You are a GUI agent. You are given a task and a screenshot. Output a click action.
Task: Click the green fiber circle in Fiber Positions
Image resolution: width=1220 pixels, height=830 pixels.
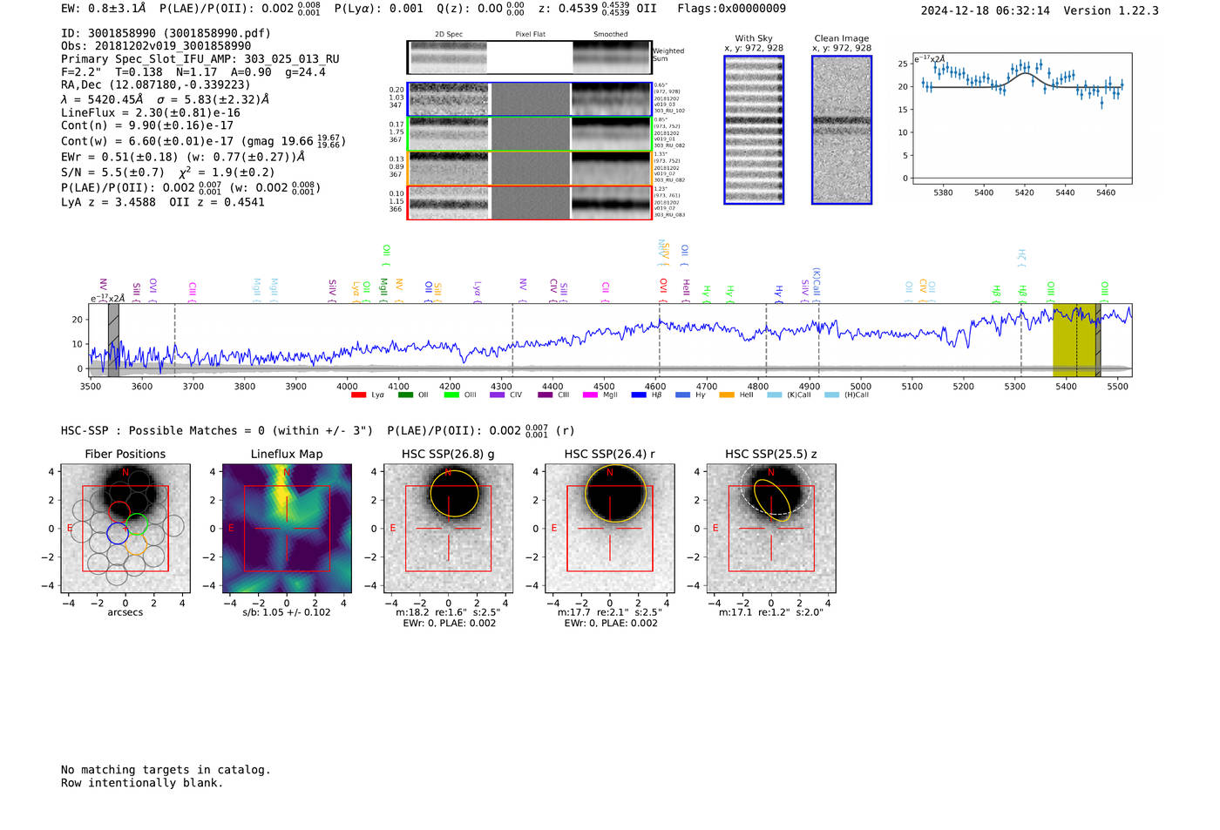point(138,524)
